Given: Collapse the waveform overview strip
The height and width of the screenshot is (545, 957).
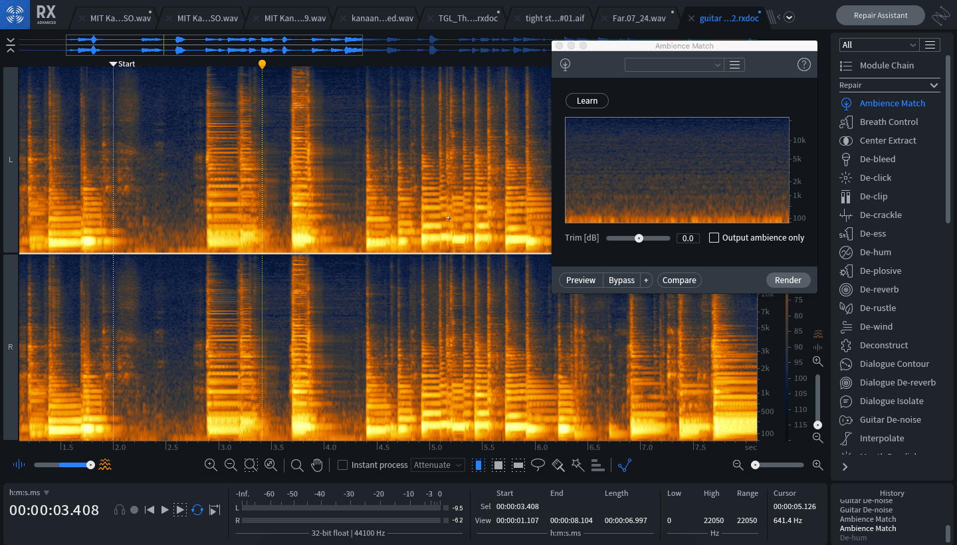Looking at the screenshot, I should click(x=10, y=45).
